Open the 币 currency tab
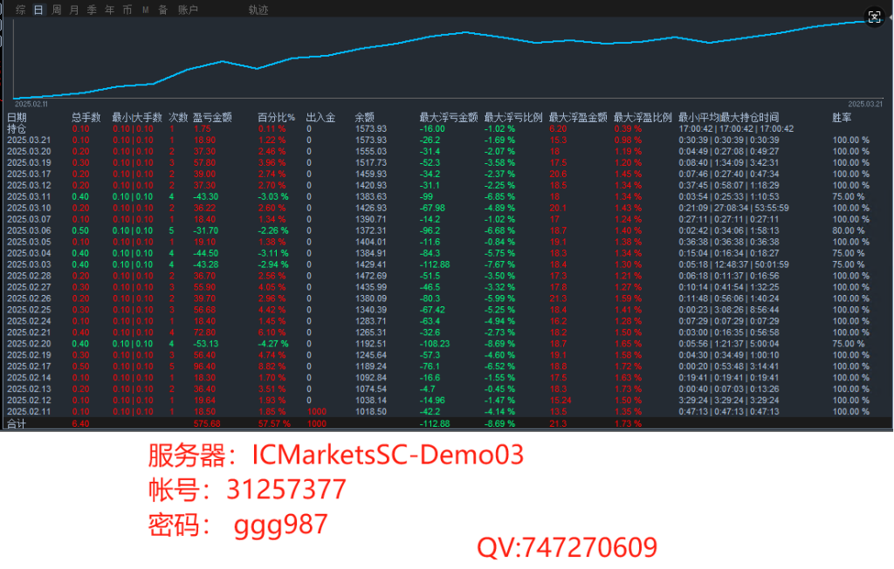 tap(127, 10)
